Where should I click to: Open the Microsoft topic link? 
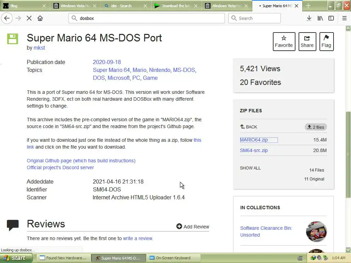(x=118, y=78)
